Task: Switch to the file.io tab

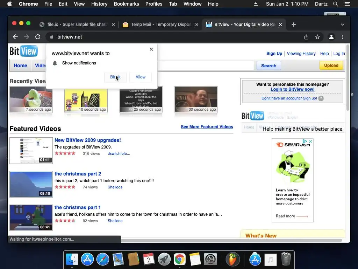Action: click(77, 25)
